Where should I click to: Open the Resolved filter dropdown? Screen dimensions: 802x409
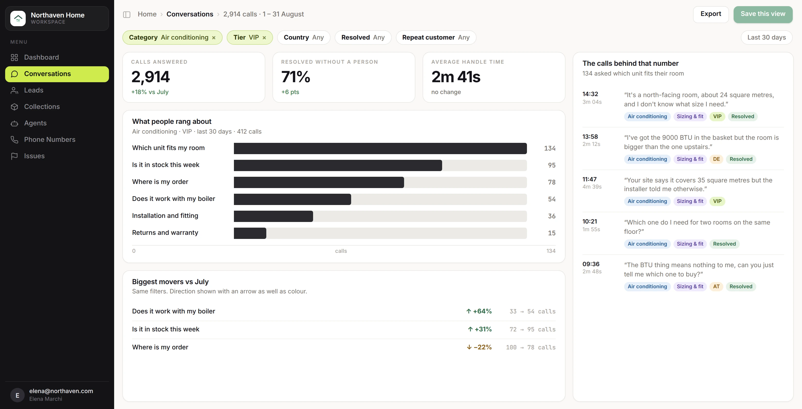tap(363, 37)
